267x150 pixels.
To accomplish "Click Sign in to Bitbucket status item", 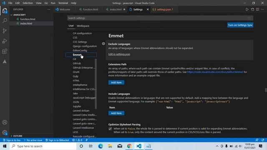I will coord(57,140).
